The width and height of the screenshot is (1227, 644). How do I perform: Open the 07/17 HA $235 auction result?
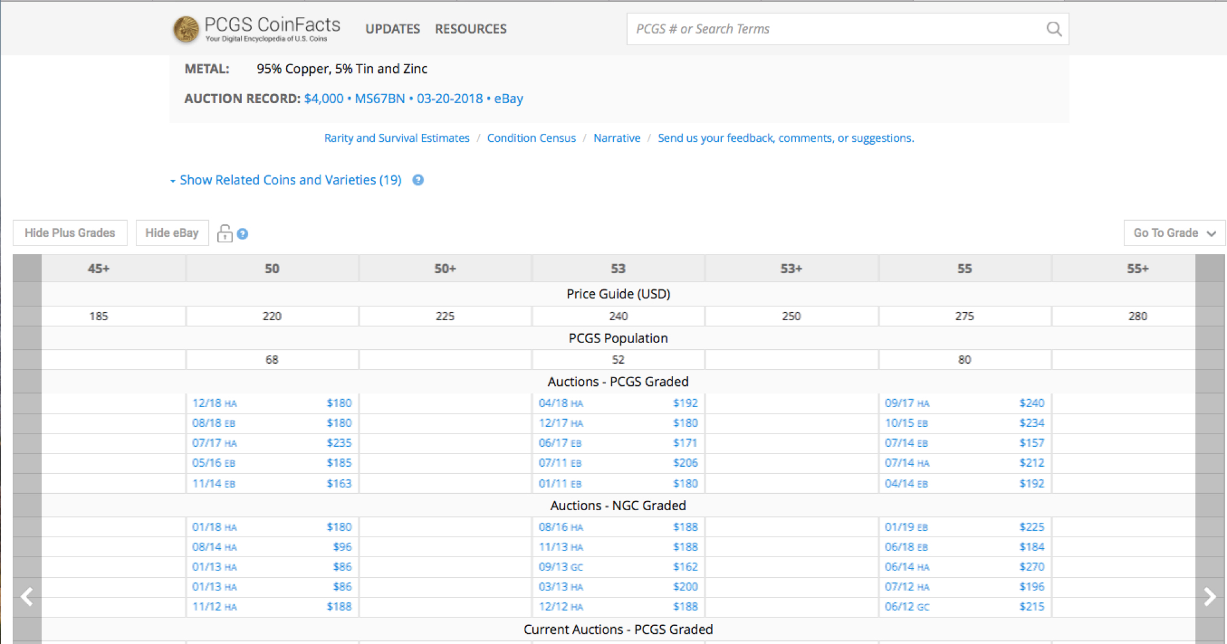[x=272, y=443]
